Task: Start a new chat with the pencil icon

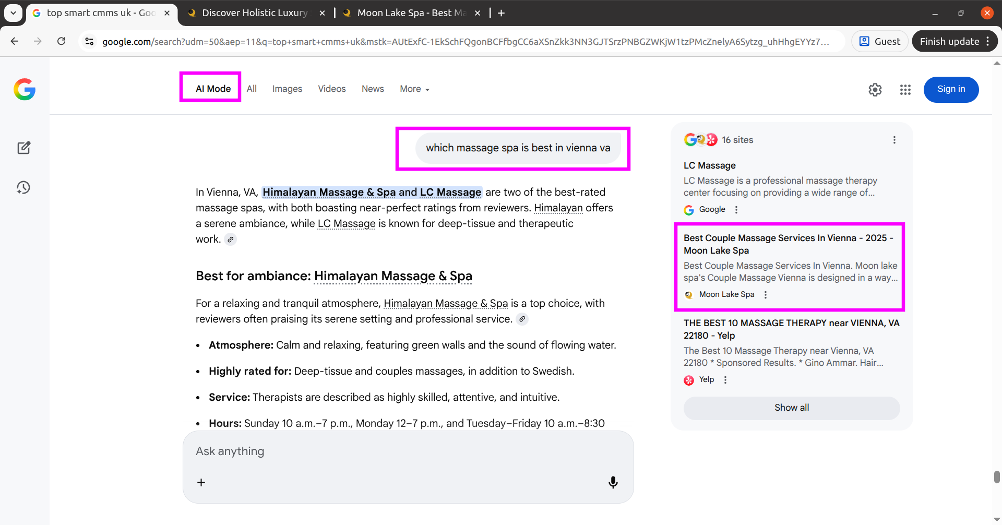Action: [x=24, y=148]
